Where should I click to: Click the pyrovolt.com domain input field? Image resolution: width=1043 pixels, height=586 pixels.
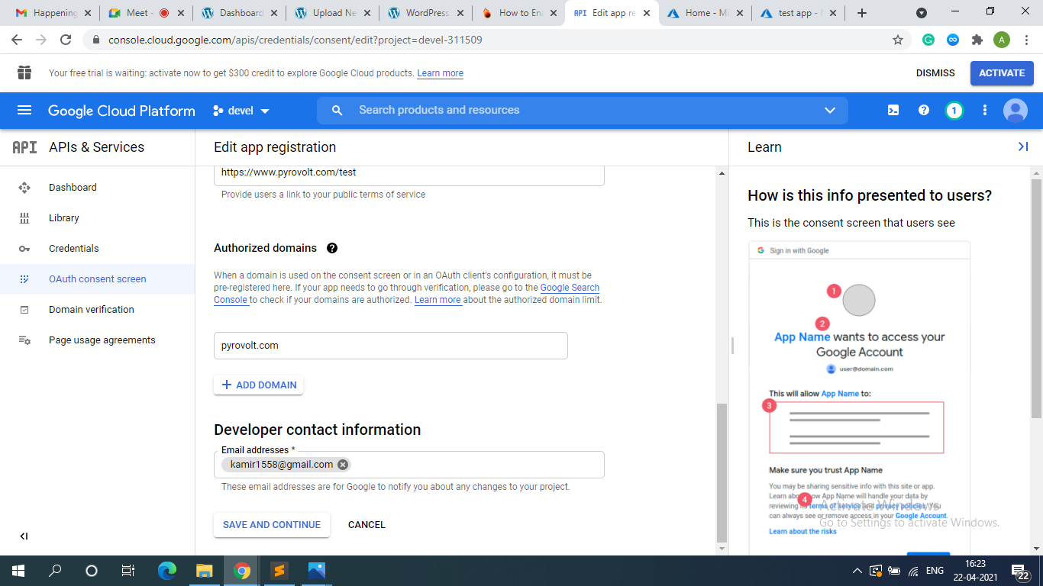point(390,346)
